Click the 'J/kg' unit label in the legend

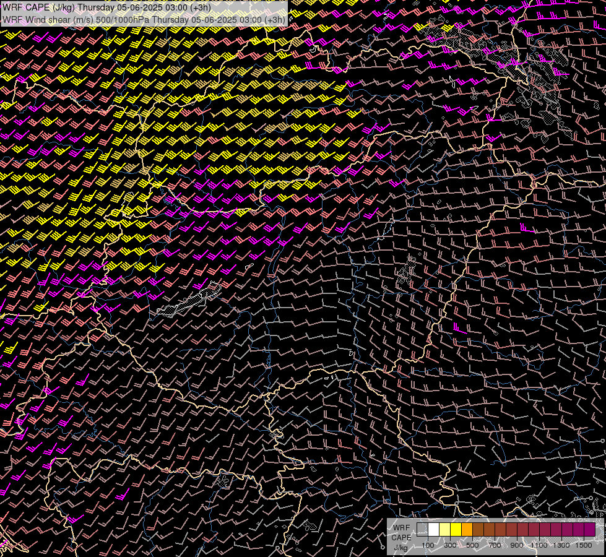[x=400, y=548]
